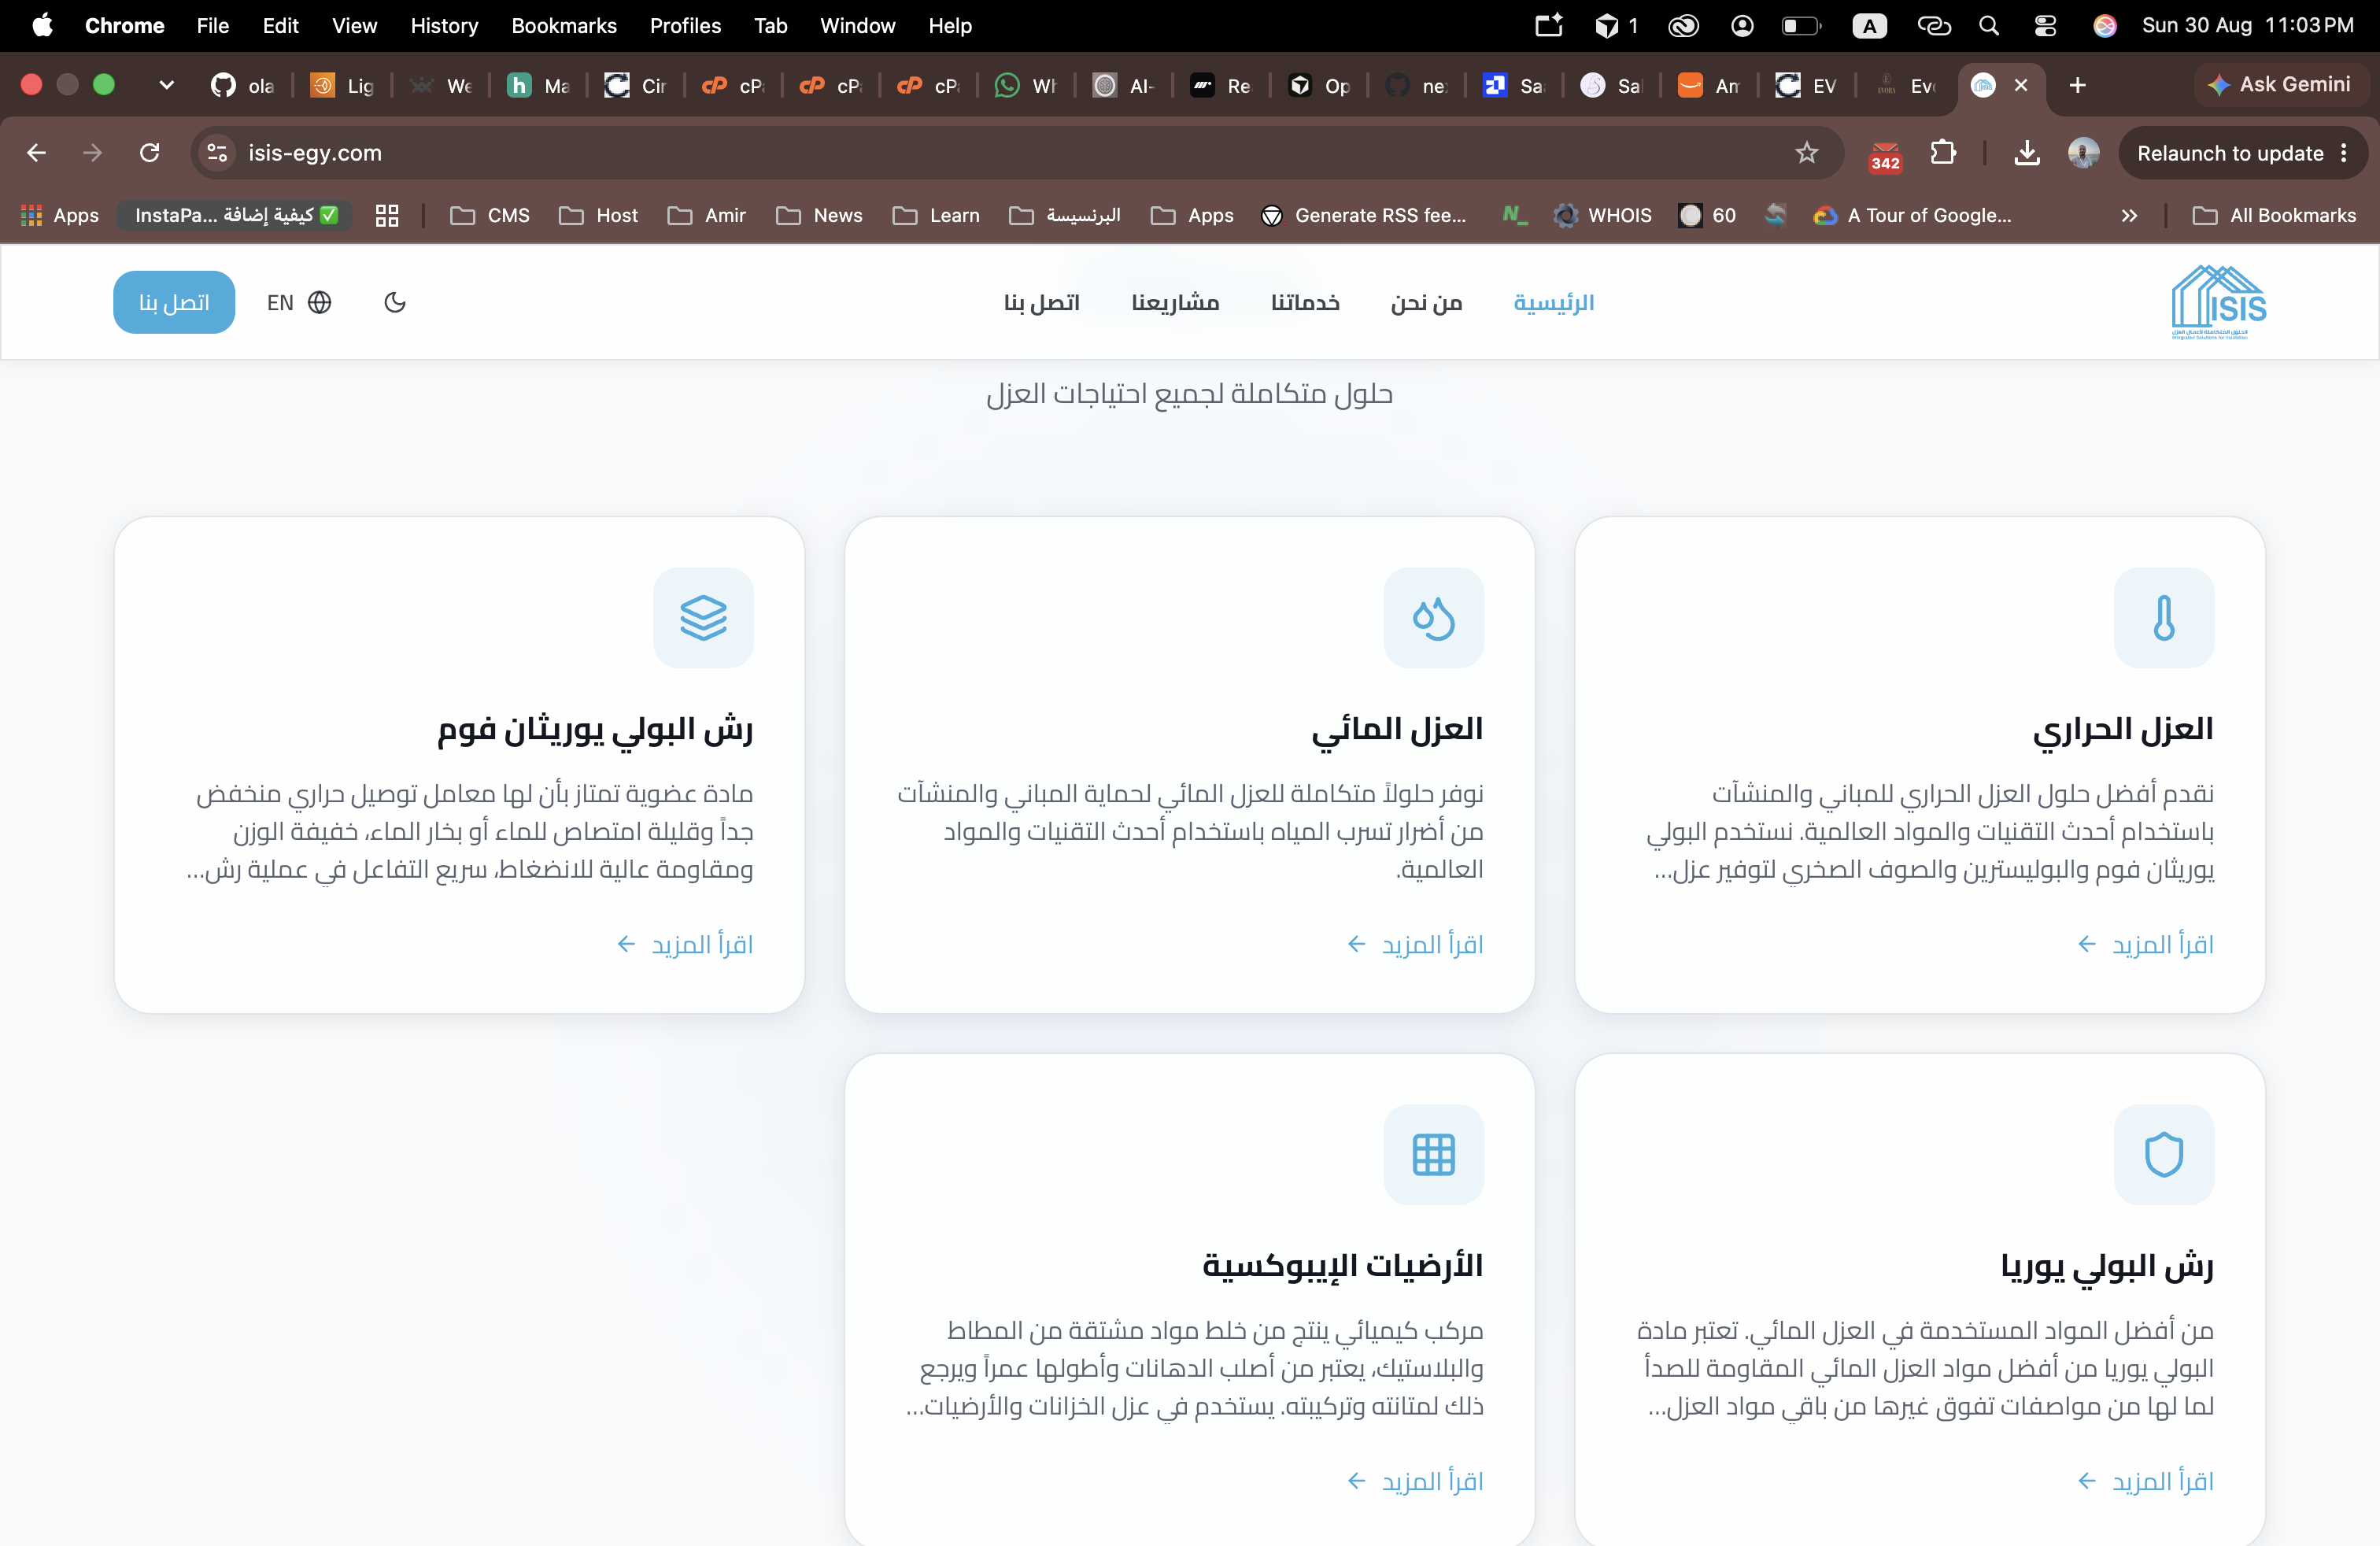2380x1546 pixels.
Task: Click heading رش البولي يوريثان فوم
Action: point(595,729)
